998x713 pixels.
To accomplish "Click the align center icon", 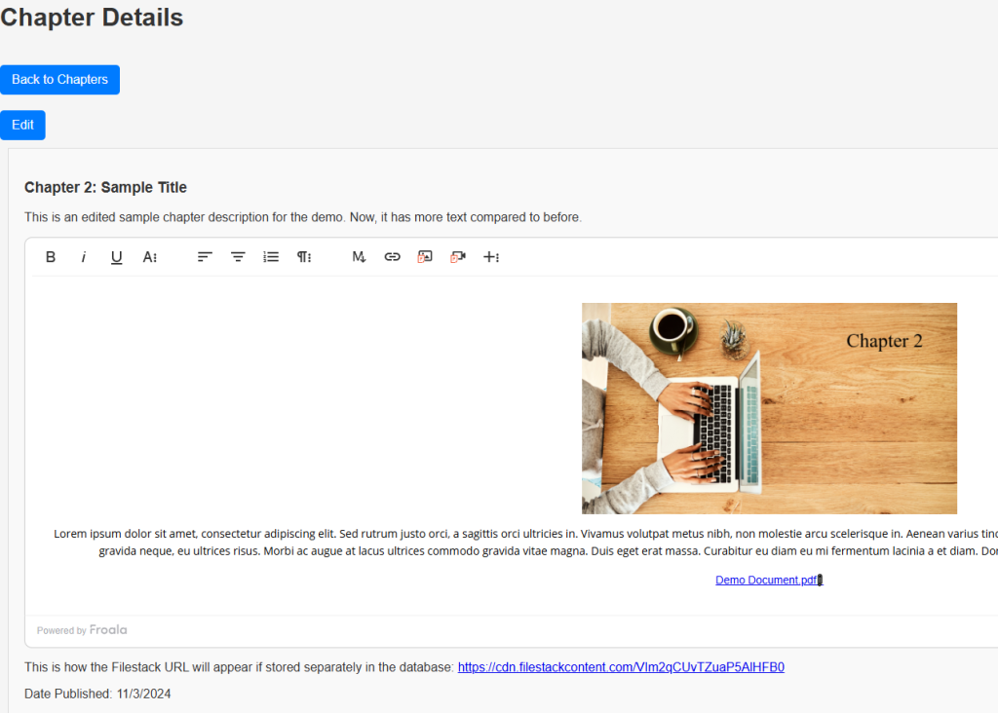I will (x=238, y=257).
